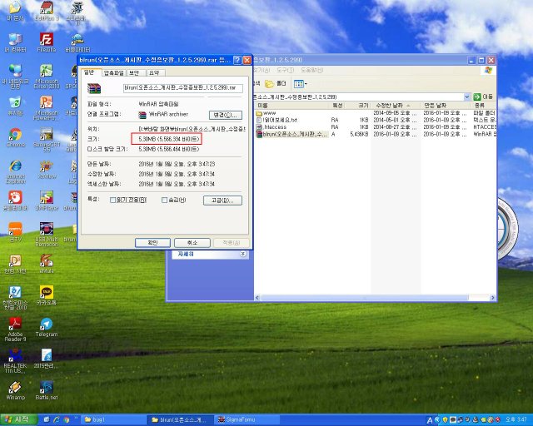Click the 확인 (OK) button
This screenshot has height=426, width=533.
152,243
